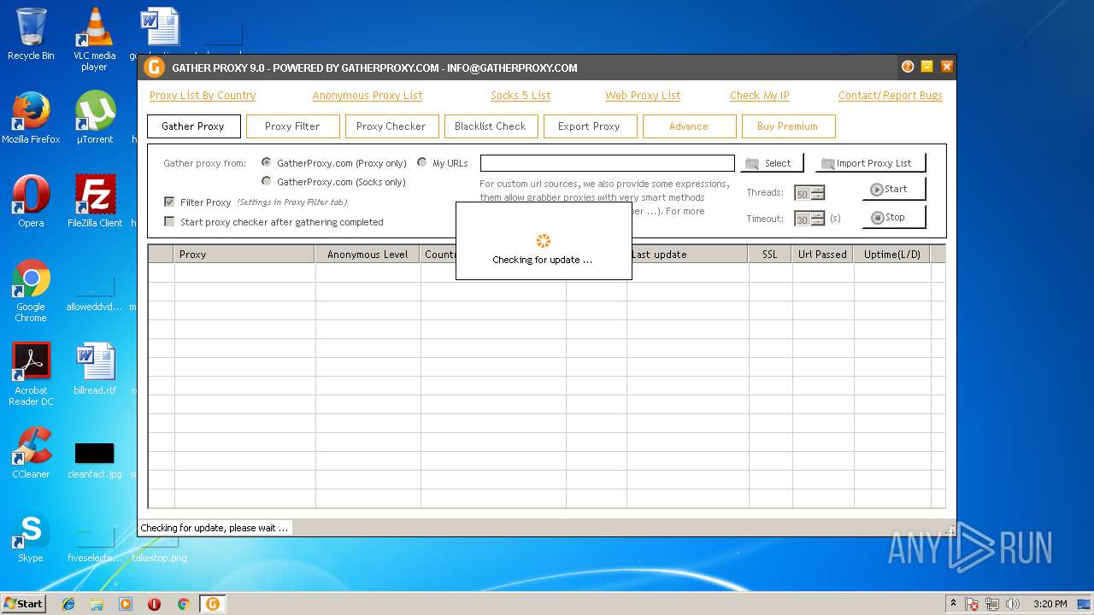Switch to the Gather Proxy tab

[193, 126]
